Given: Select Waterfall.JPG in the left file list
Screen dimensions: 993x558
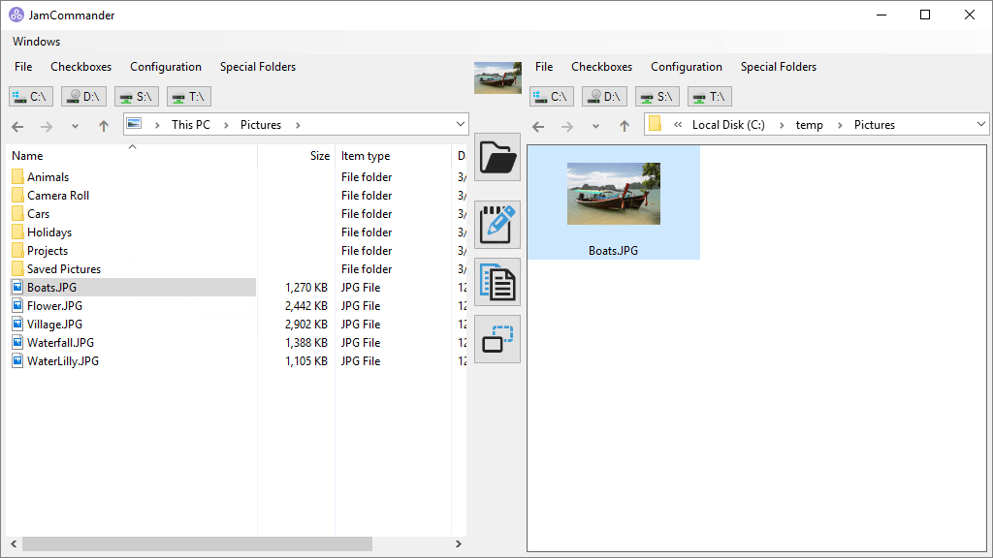Looking at the screenshot, I should tap(60, 343).
